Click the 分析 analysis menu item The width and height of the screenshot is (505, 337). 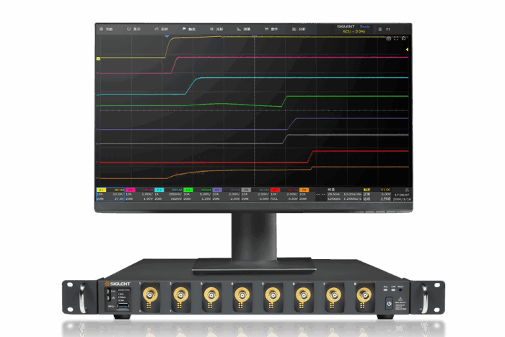tap(299, 29)
